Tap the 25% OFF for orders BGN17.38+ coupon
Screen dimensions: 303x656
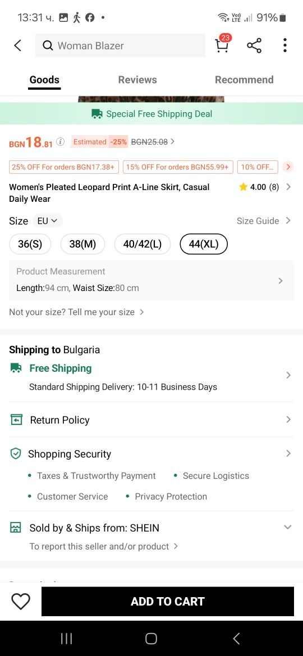coord(63,167)
